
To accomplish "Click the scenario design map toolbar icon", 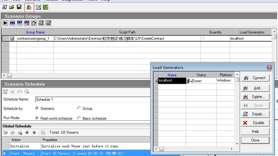I will 38,7.
